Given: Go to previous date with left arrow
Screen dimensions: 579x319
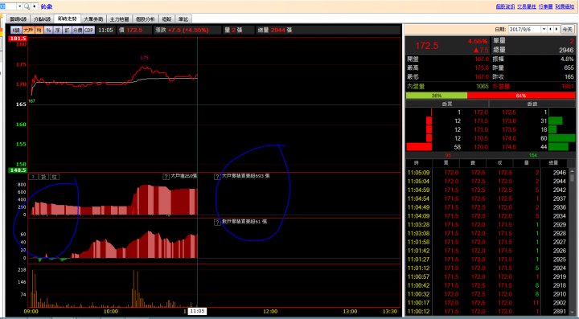Looking at the screenshot, I should [550, 29].
